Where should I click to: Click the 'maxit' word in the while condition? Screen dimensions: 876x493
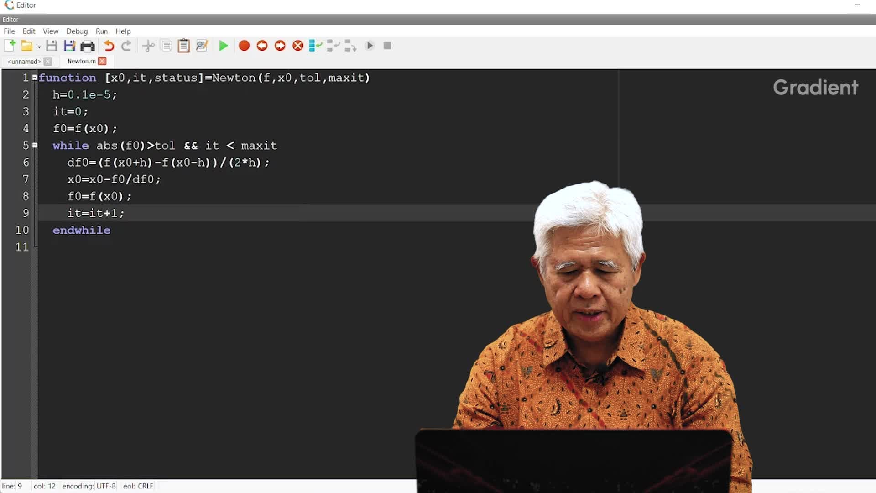pyautogui.click(x=259, y=145)
